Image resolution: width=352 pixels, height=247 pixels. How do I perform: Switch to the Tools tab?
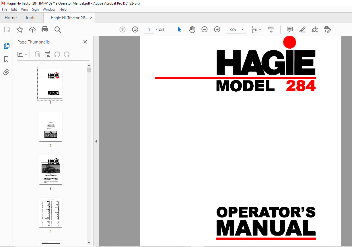[30, 18]
